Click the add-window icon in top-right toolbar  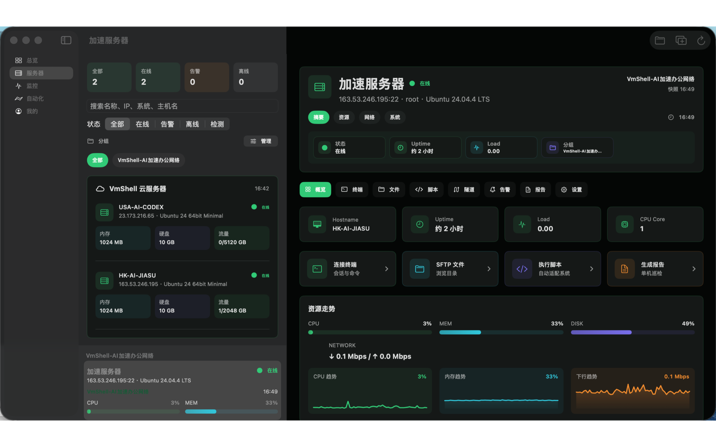tap(681, 40)
